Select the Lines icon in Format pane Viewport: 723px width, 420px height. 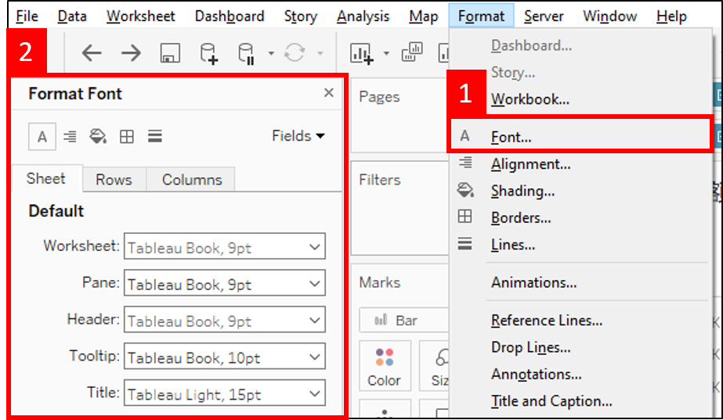point(154,136)
